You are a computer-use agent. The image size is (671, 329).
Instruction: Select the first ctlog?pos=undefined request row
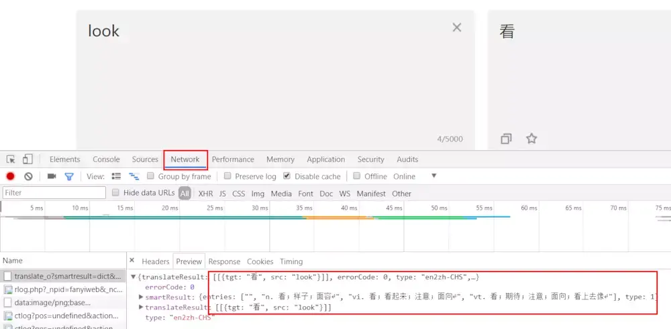click(63, 316)
